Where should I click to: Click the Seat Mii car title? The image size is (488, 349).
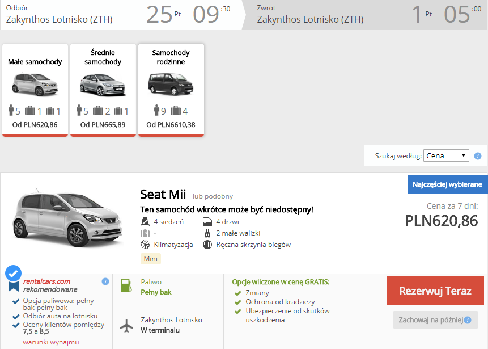point(163,195)
